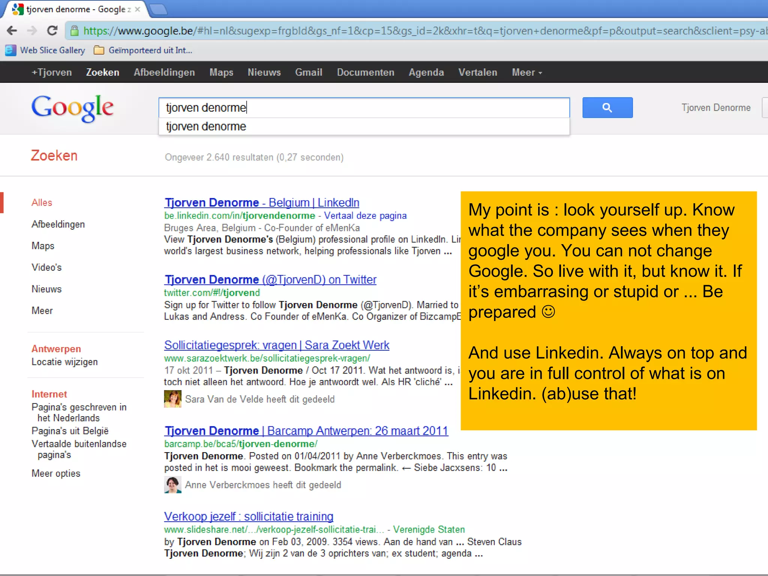
Task: Open Tjorven Denorme on Twitter result
Action: tap(270, 279)
